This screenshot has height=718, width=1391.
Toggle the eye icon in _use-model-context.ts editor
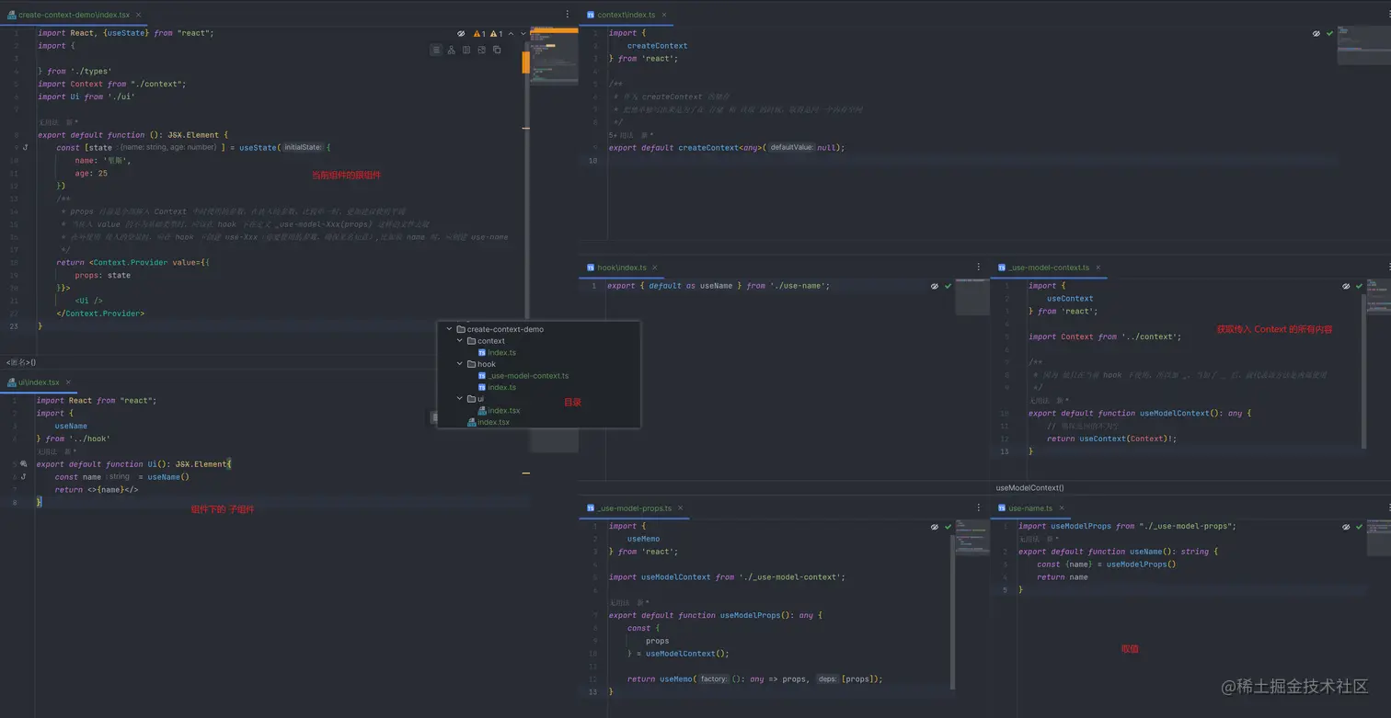1347,286
